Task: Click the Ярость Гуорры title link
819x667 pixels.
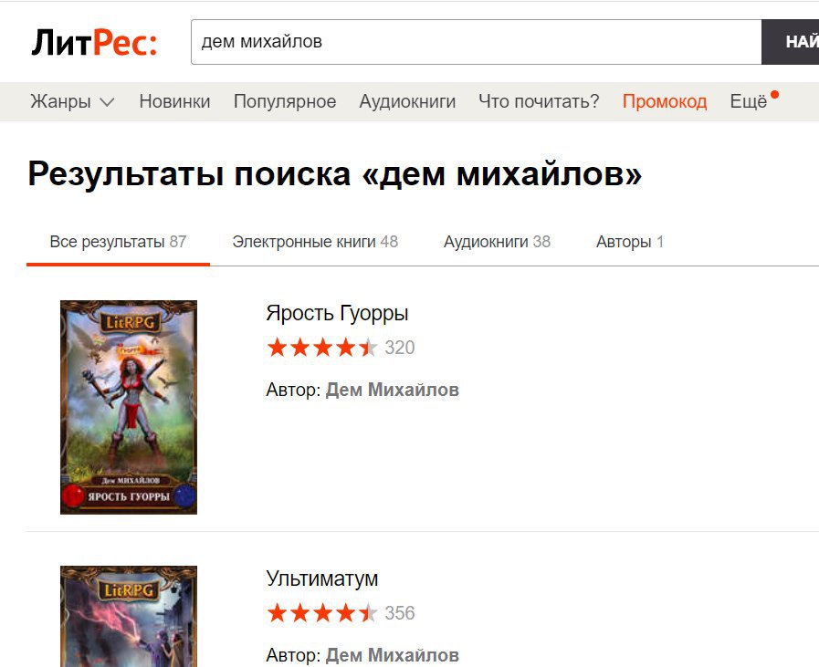Action: 337,313
